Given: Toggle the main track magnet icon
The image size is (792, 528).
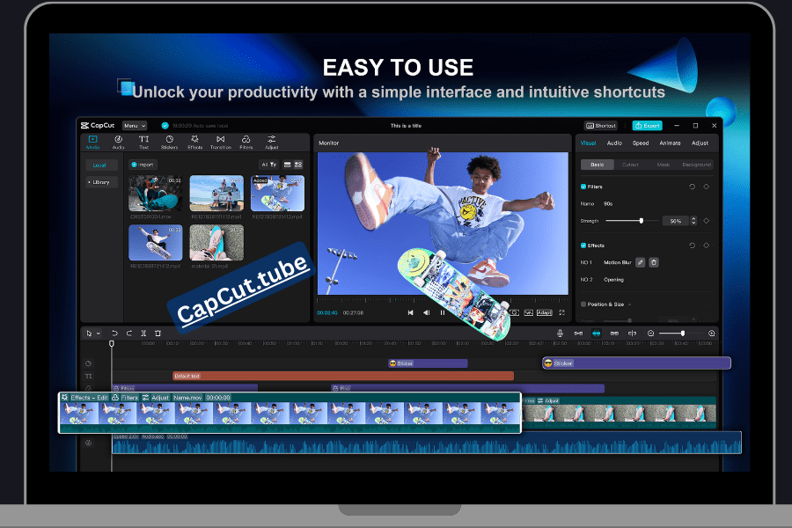Looking at the screenshot, I should coord(578,334).
